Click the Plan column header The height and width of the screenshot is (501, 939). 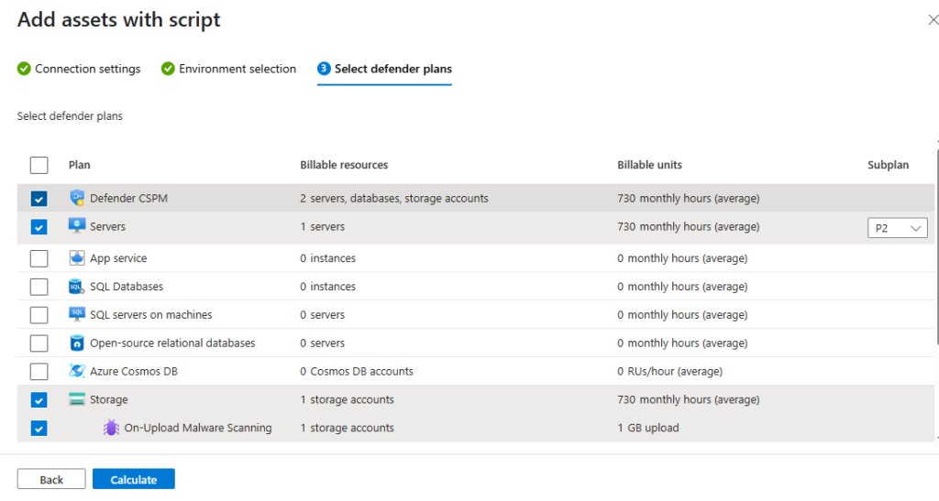coord(79,165)
